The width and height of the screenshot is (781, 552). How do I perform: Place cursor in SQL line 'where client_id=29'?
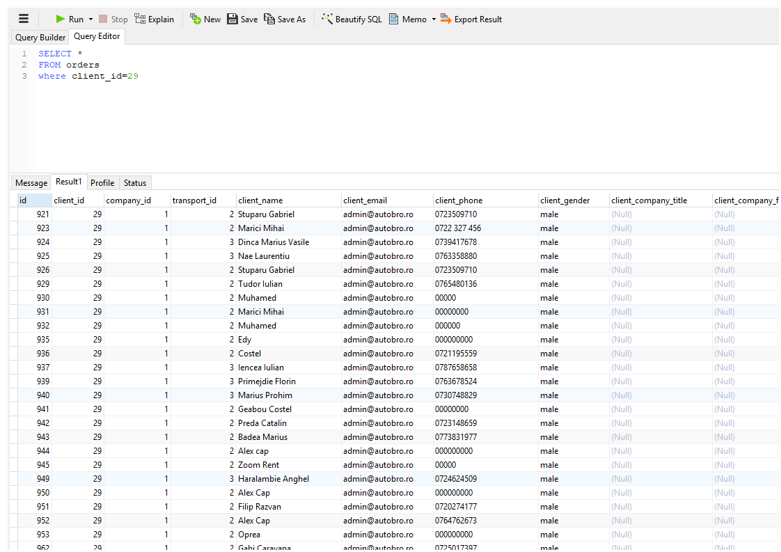tap(88, 77)
